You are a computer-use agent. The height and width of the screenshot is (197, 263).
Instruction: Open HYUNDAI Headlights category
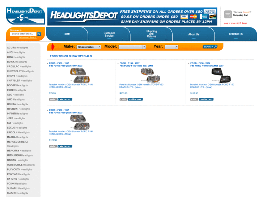pos(18,109)
